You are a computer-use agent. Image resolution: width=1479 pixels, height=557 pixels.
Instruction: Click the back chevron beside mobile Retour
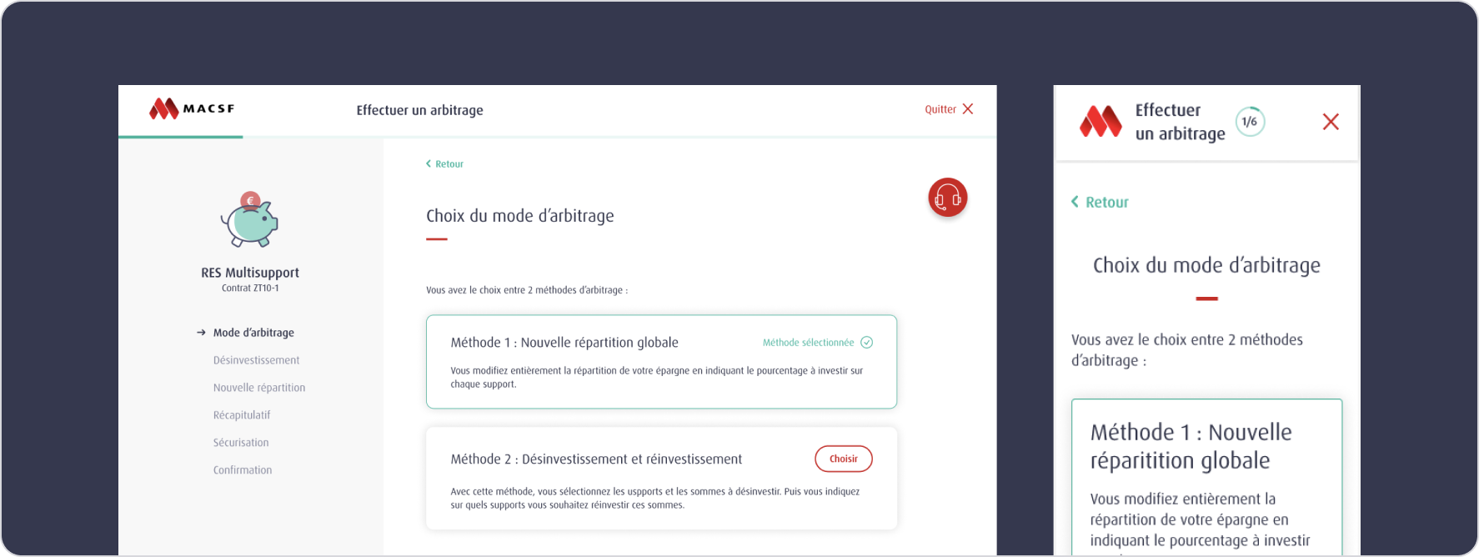click(1075, 202)
